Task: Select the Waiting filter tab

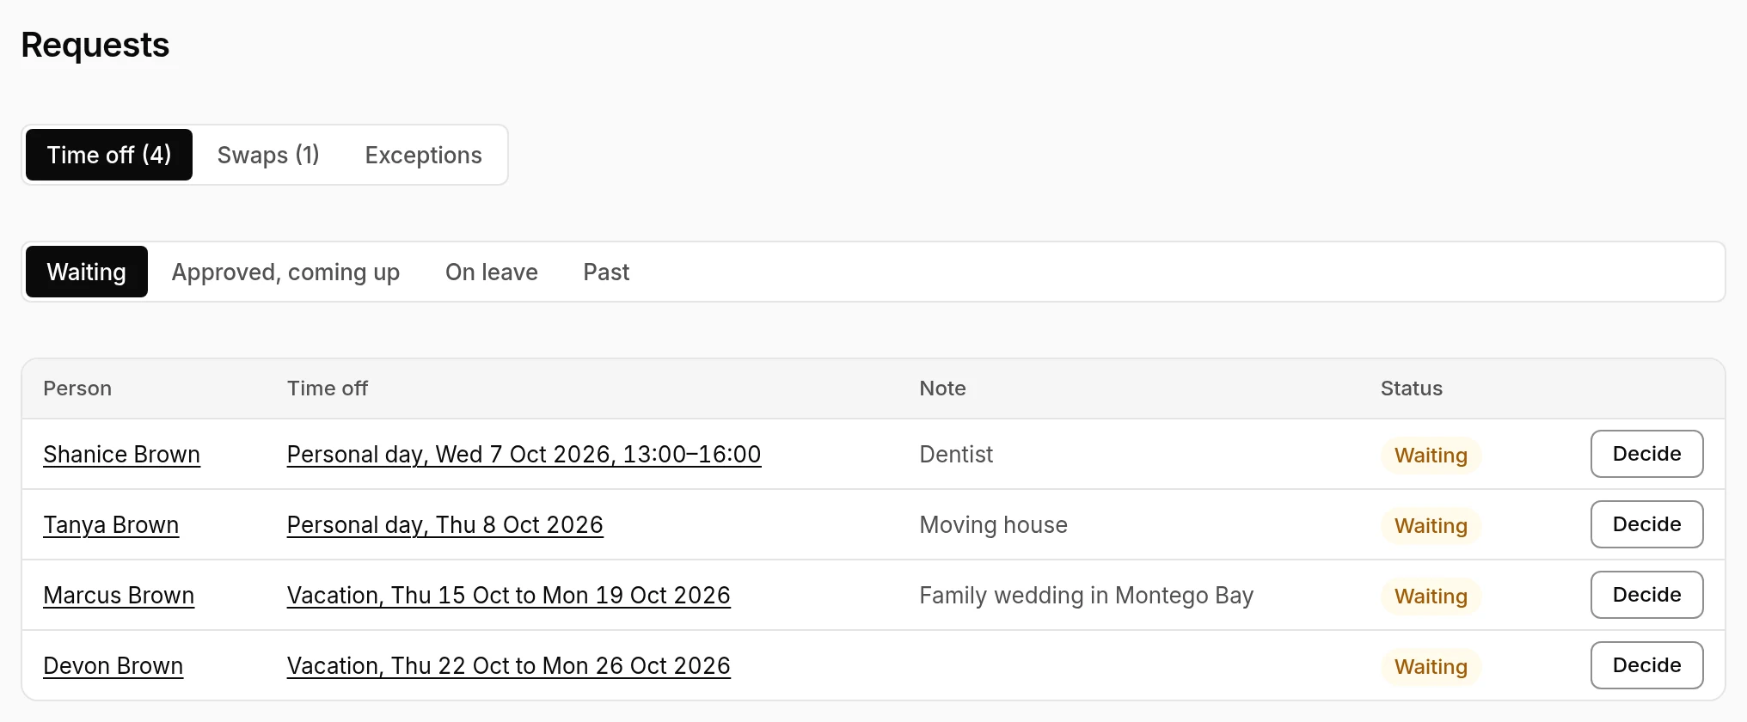Action: coord(87,272)
